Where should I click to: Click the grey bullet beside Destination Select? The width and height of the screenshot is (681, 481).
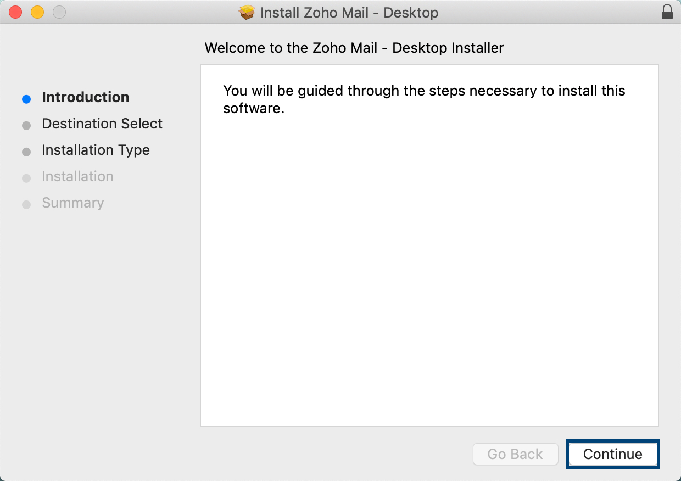26,126
